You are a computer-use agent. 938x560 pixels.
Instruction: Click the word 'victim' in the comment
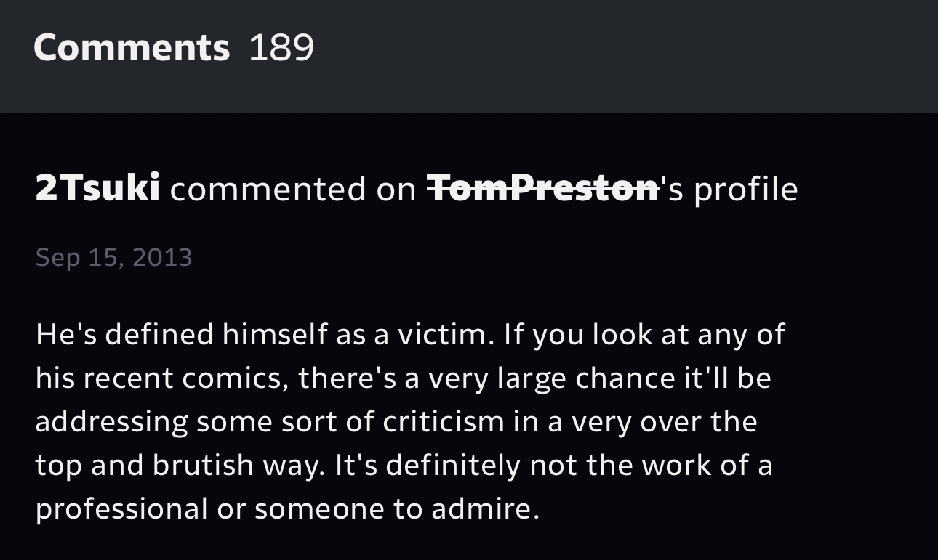[441, 335]
